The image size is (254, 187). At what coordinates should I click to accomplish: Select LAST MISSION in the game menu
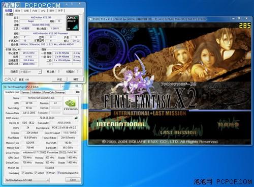pos(178,132)
